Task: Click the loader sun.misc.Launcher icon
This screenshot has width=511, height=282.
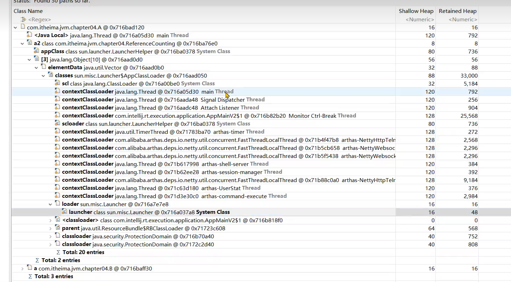Action: (x=58, y=204)
